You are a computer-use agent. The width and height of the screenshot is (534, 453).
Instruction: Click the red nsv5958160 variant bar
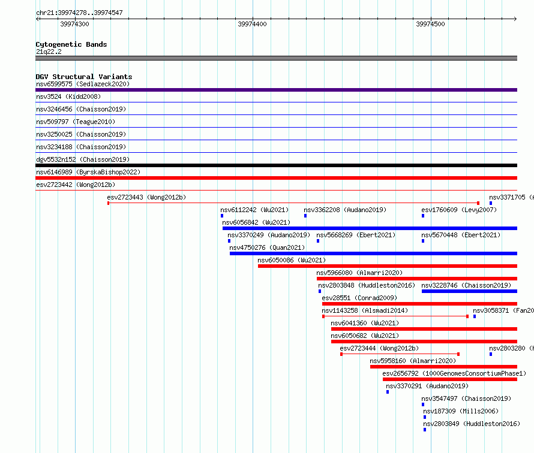[x=444, y=367]
